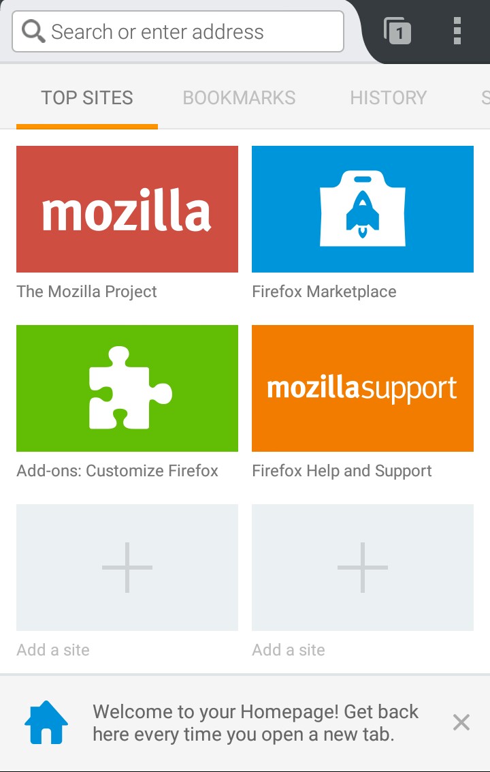Open the Firefox Marketplace tile
The width and height of the screenshot is (490, 772).
click(363, 209)
